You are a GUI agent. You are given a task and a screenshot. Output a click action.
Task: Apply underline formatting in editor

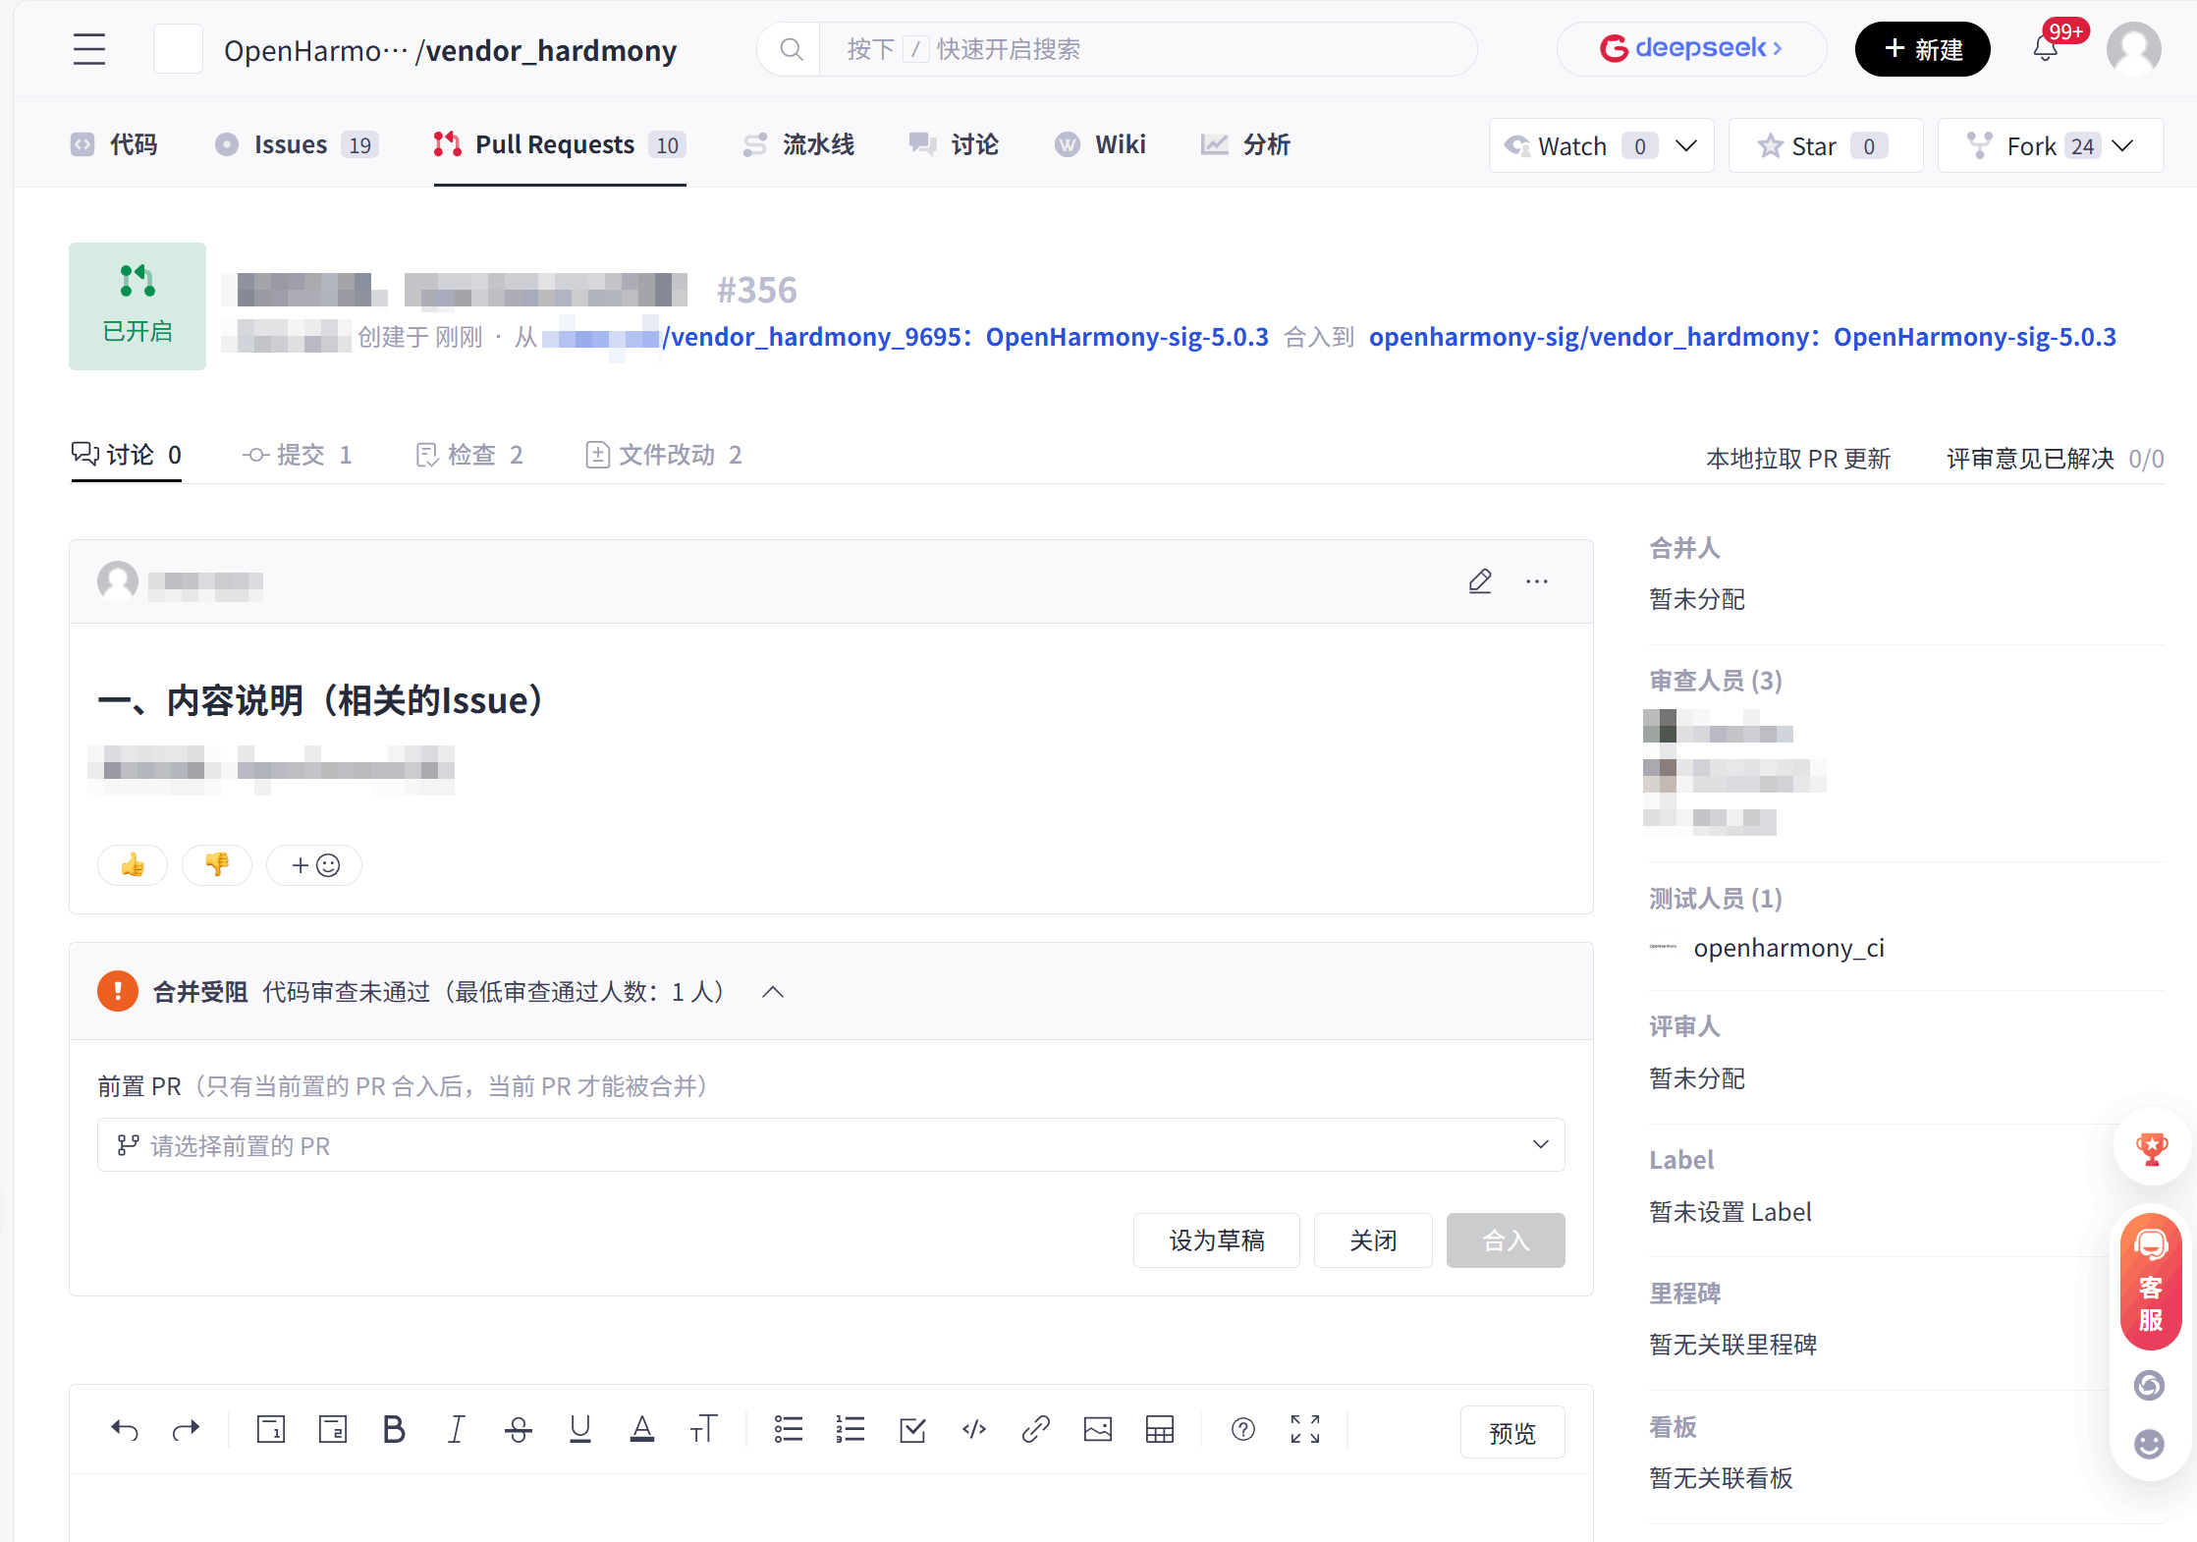[579, 1430]
